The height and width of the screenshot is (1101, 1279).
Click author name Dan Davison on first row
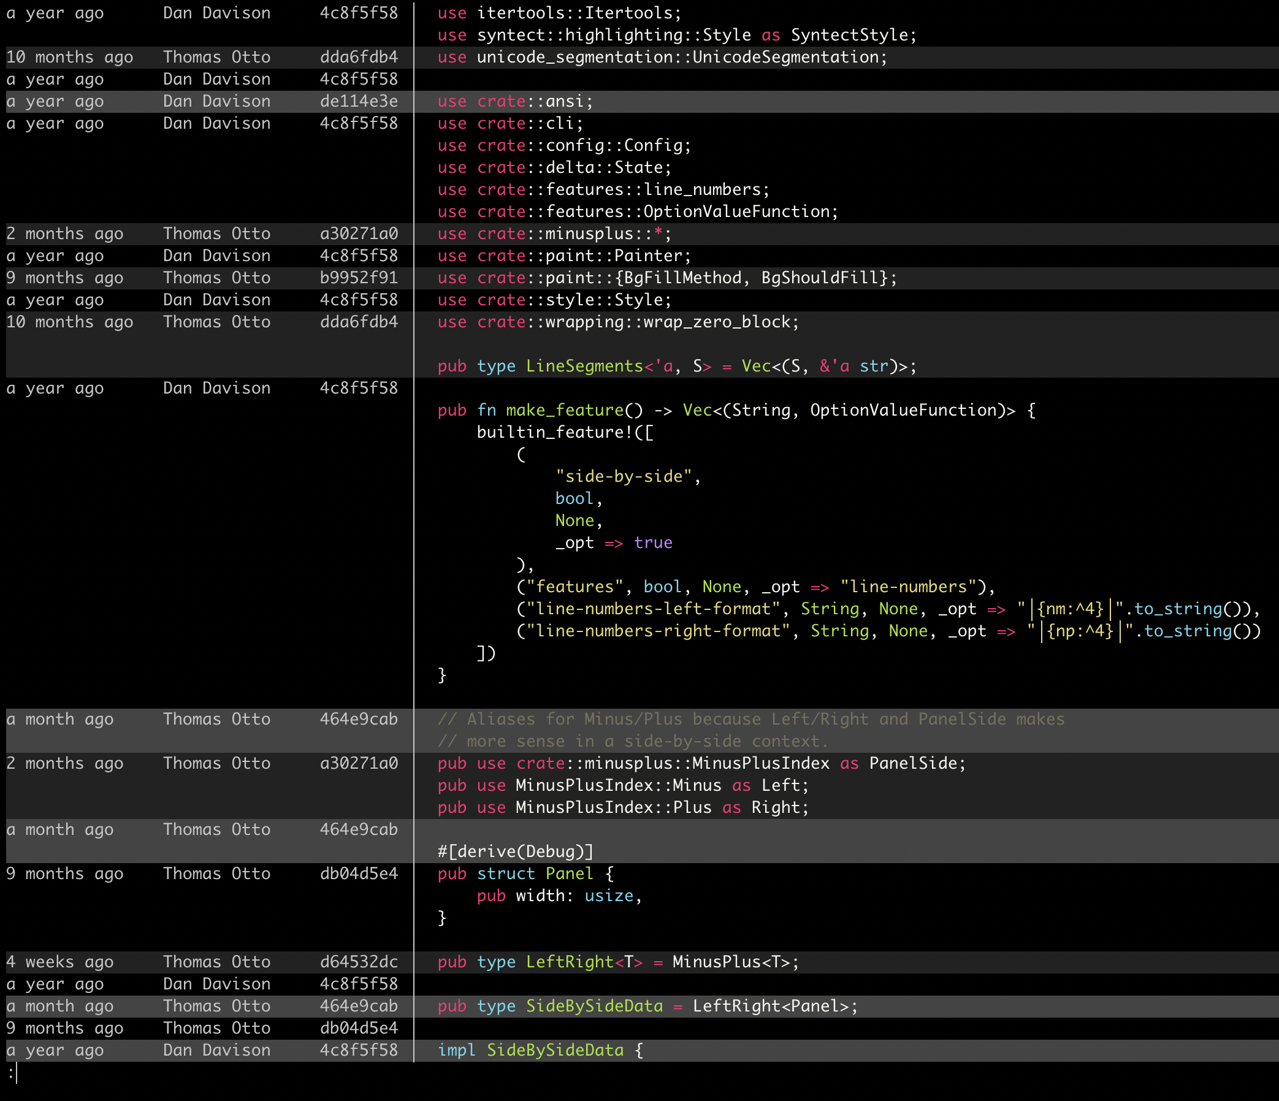click(216, 12)
